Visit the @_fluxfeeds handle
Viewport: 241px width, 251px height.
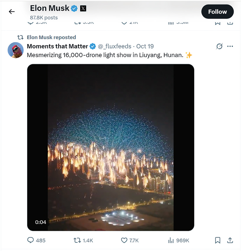115,46
